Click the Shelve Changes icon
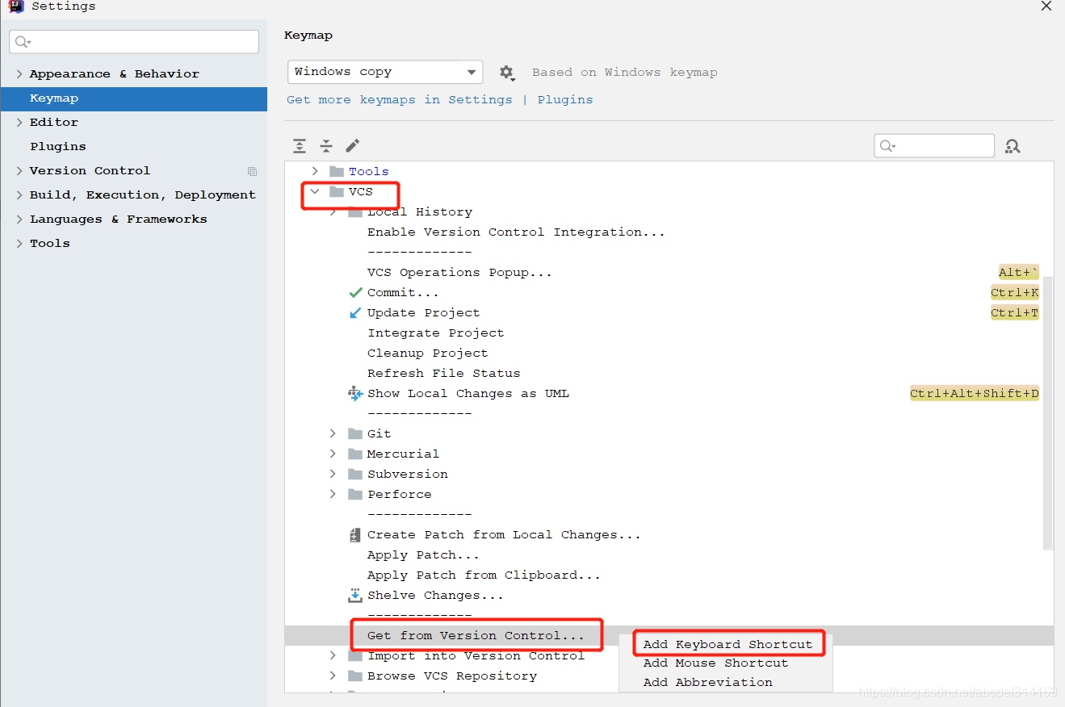 [x=355, y=595]
